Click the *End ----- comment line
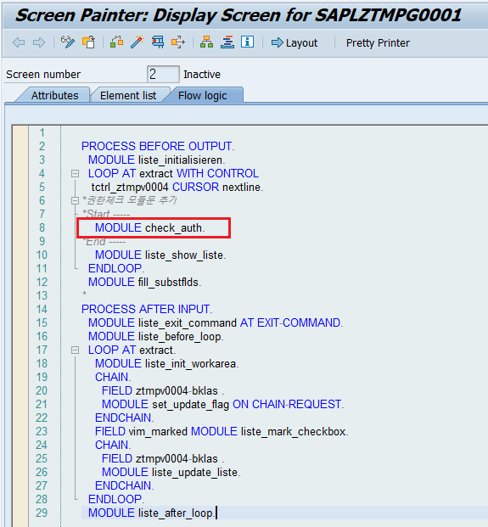488x527 pixels. [x=104, y=241]
